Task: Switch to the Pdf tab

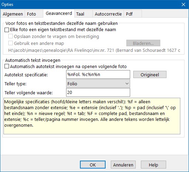Action: (x=133, y=14)
